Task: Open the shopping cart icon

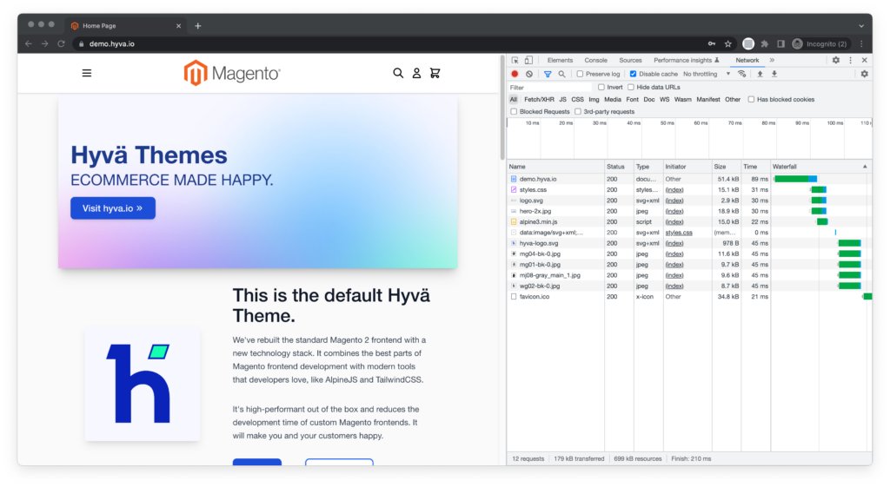Action: [435, 73]
